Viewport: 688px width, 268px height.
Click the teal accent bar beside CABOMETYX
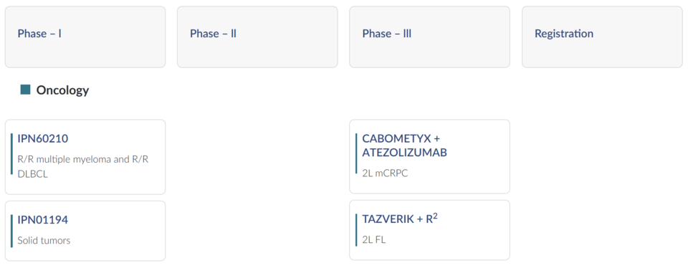pyautogui.click(x=356, y=153)
